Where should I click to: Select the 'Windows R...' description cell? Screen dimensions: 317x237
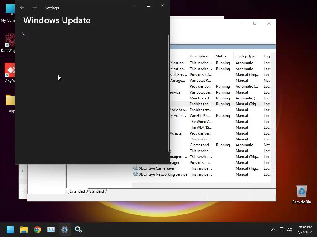click(x=200, y=81)
